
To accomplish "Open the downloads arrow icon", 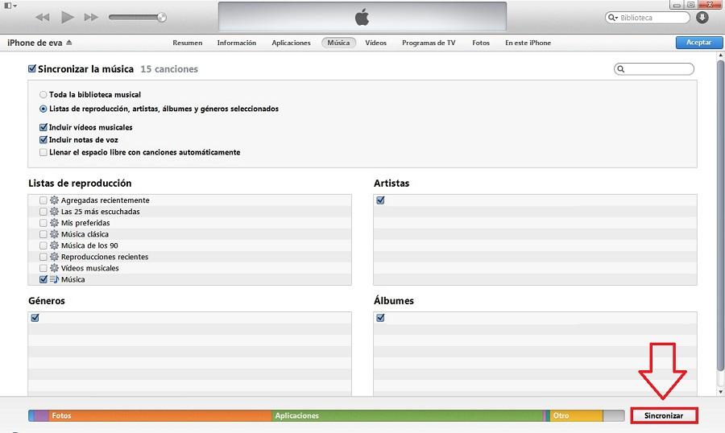I will click(702, 18).
